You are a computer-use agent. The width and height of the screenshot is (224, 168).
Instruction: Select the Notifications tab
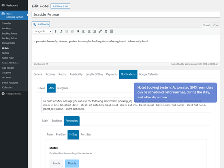click(x=128, y=74)
